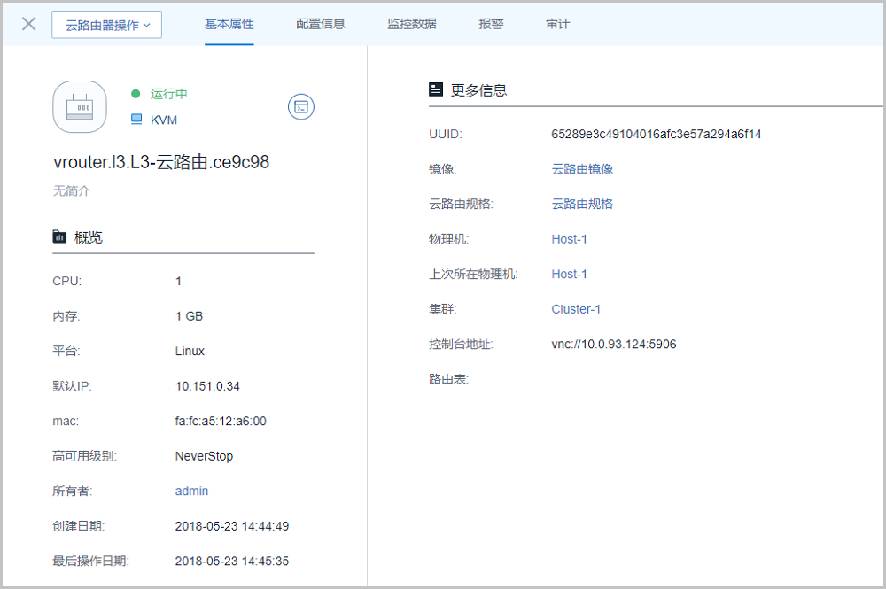The image size is (886, 589).
Task: Open the console terminal icon
Action: pos(301,107)
